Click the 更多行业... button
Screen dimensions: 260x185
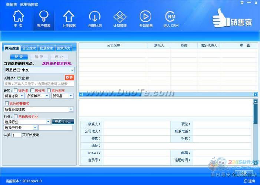click(x=63, y=122)
